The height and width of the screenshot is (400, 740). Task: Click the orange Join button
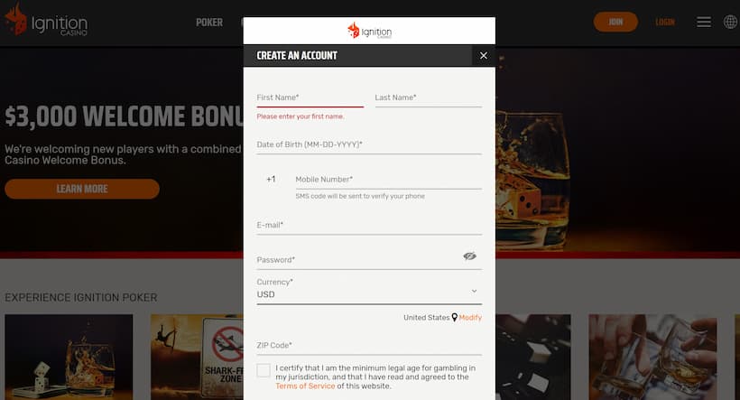[x=615, y=23]
